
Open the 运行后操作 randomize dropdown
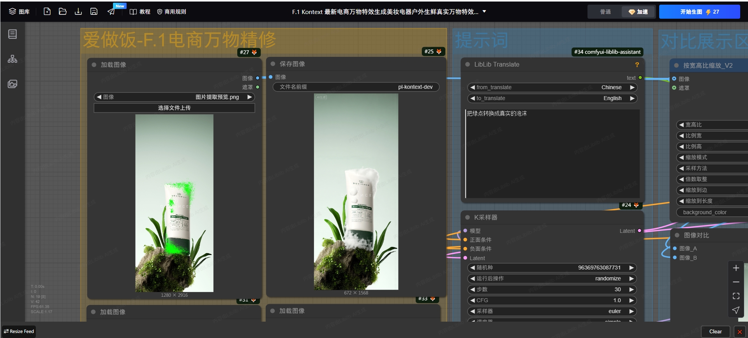click(x=552, y=278)
